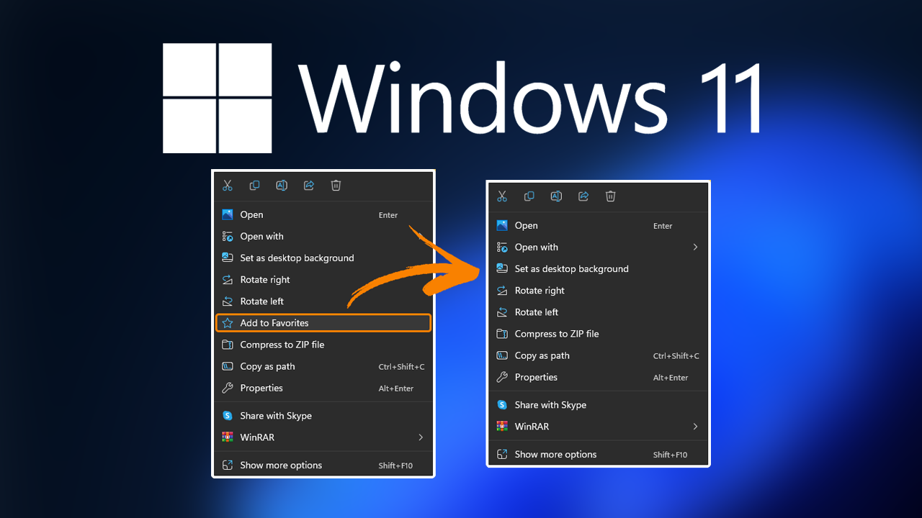Click the Copy icon in left context menu
The width and height of the screenshot is (922, 518).
(x=254, y=186)
